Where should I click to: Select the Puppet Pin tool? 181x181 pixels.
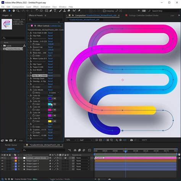[x=79, y=11]
